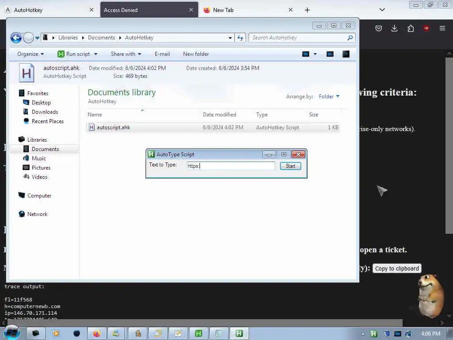Screen dimensions: 453x340
Task: Select Favorites in navigation pane
Action: (x=34, y=93)
